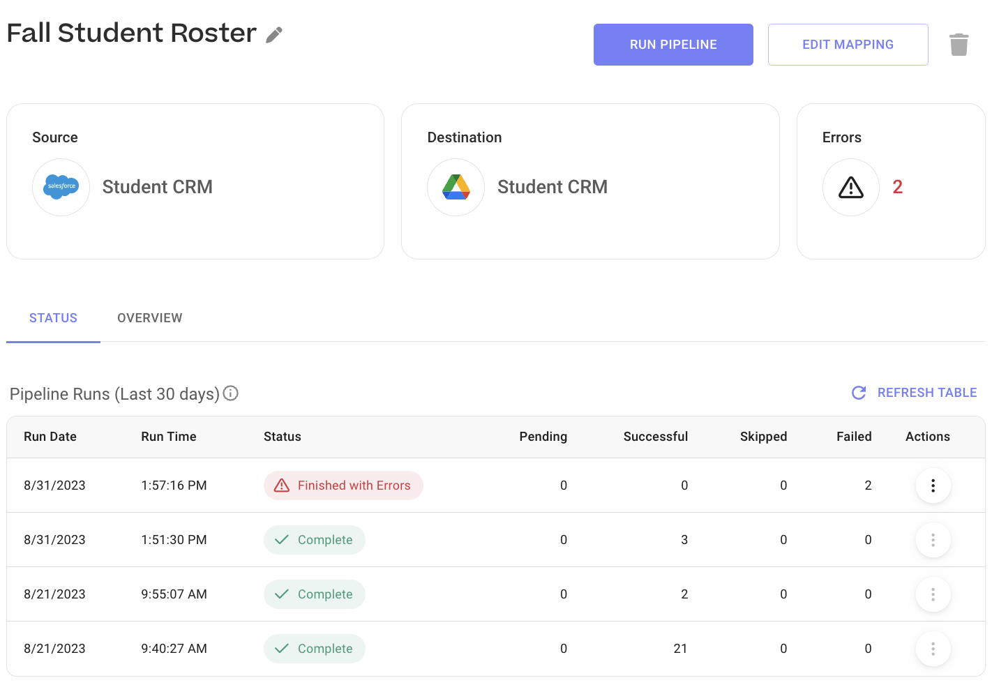Click the red error count number 2

coord(897,187)
